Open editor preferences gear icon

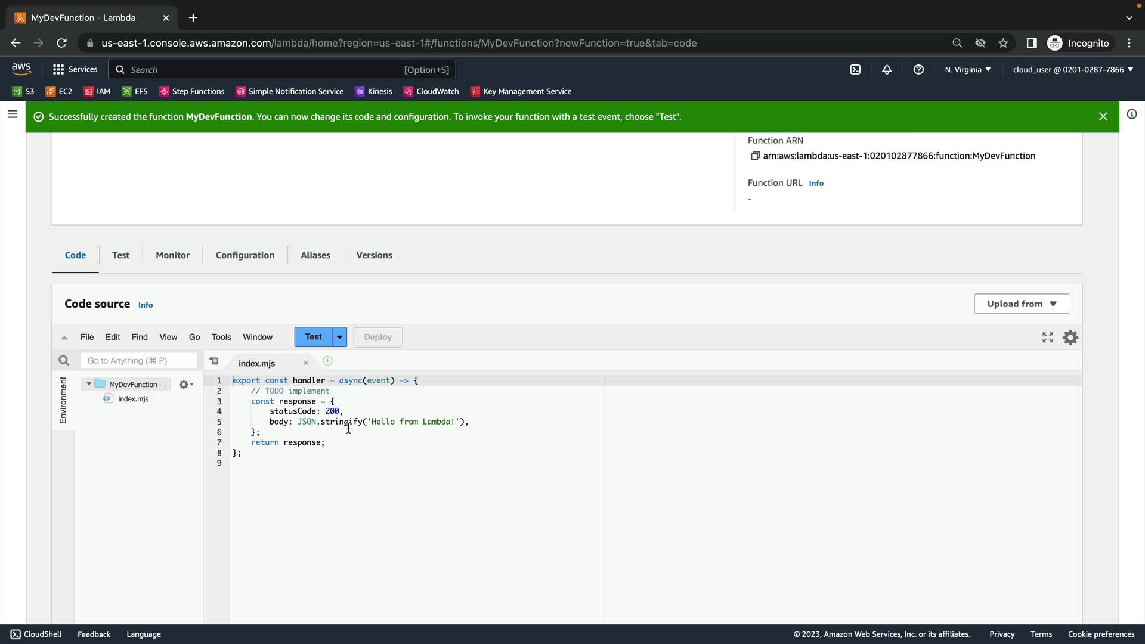click(1070, 338)
